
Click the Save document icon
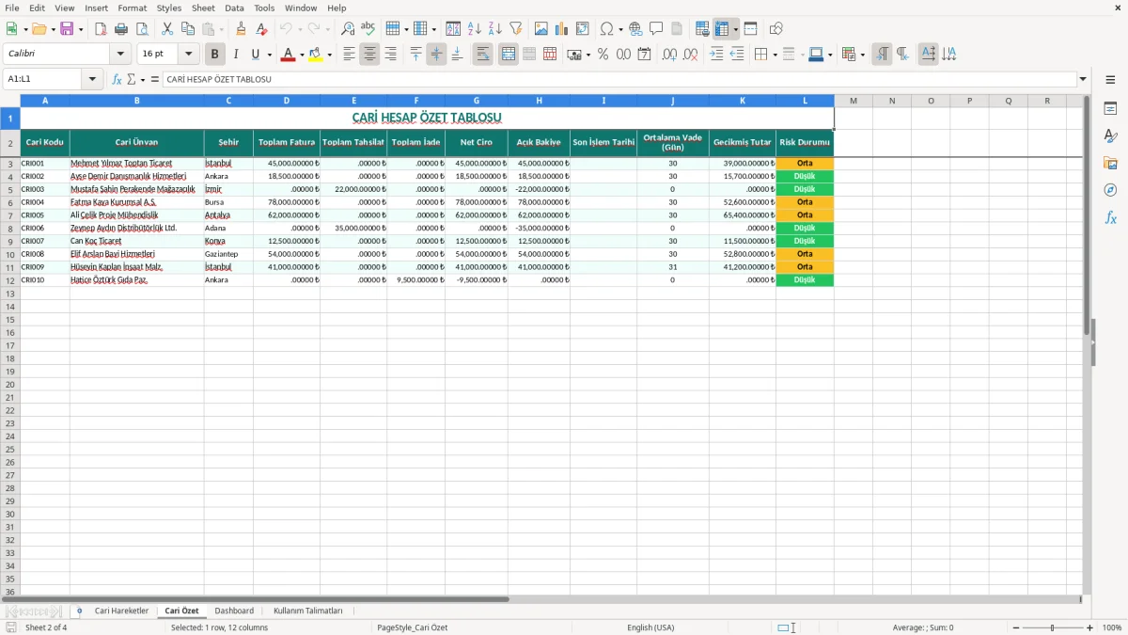pos(67,29)
